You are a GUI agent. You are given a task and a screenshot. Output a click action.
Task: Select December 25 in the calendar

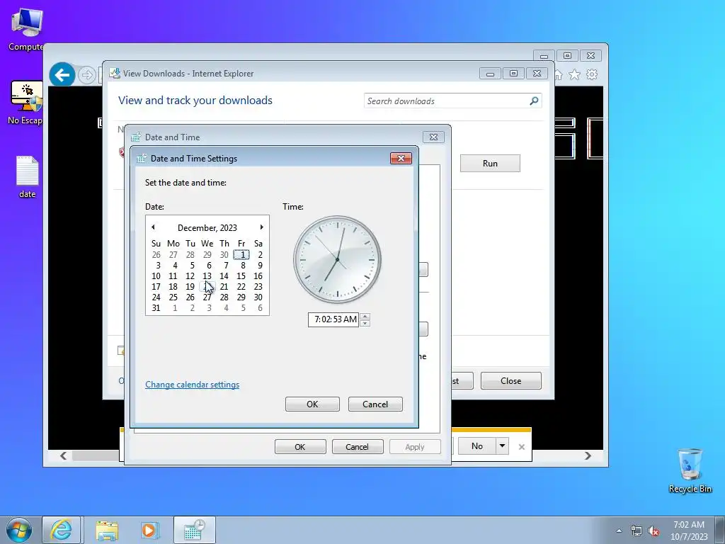173,297
